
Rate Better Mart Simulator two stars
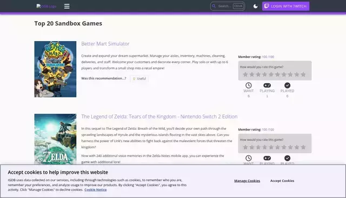[x=252, y=75]
